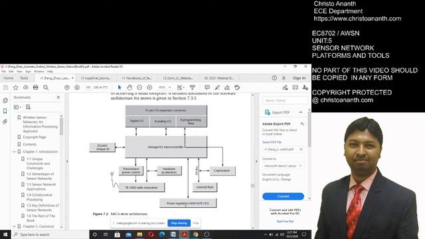The height and width of the screenshot is (239, 425).
Task: Send file by email envelope icon
Action: point(295,87)
